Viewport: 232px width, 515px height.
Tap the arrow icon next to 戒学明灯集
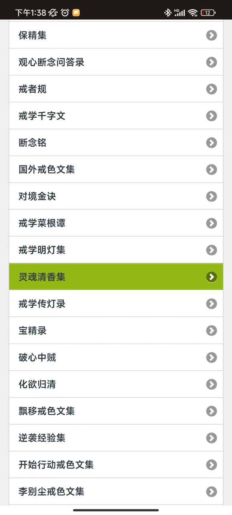pos(212,250)
